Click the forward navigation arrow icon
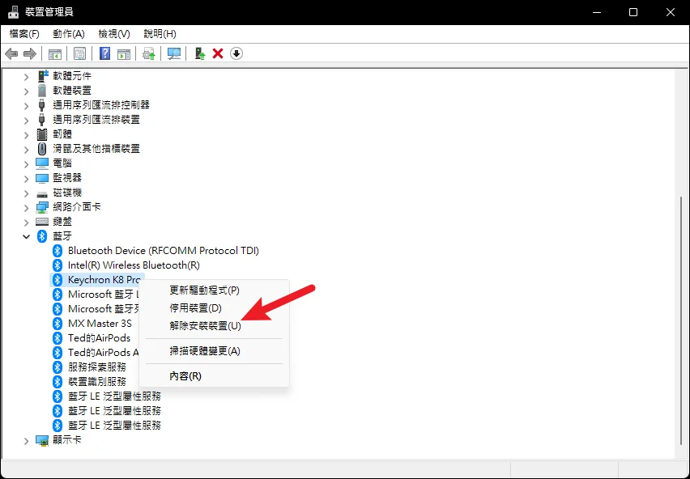690x479 pixels. pos(29,53)
